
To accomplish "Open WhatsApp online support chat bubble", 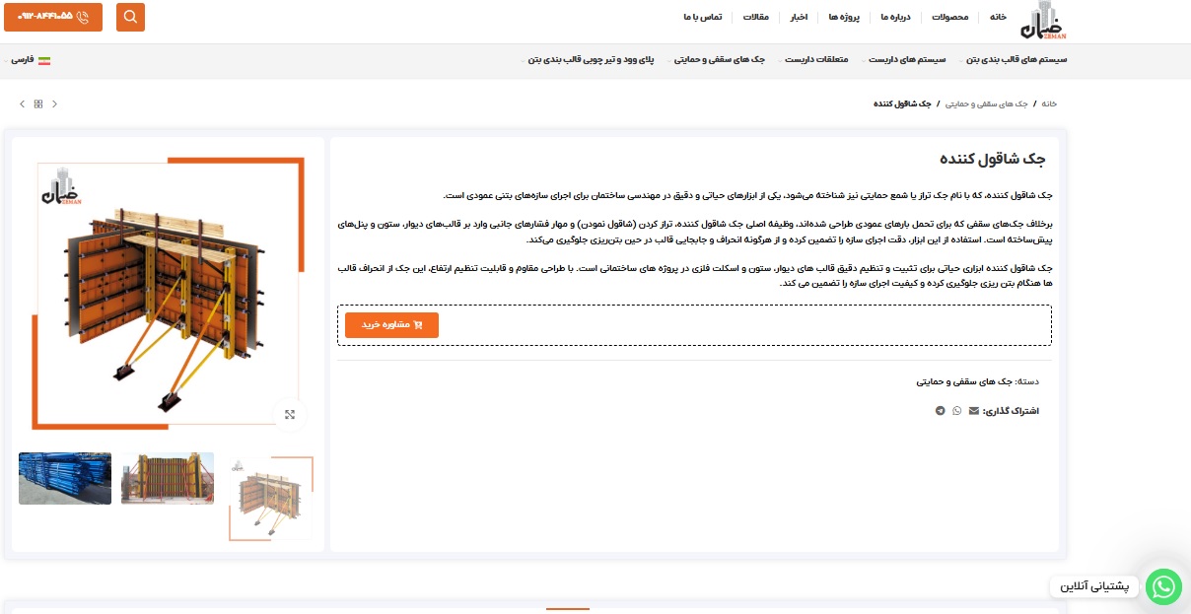I will click(x=1164, y=587).
